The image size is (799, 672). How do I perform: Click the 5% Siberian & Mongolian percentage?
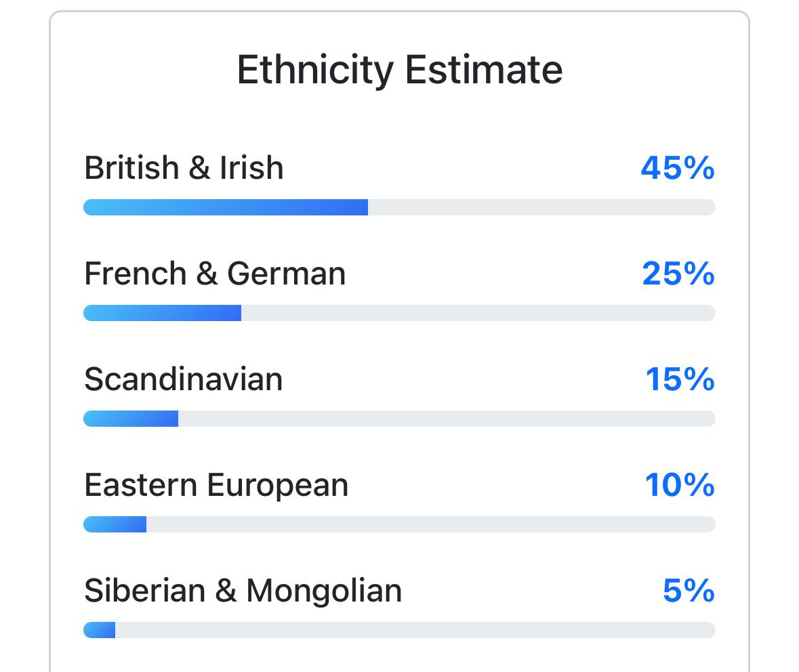point(689,591)
